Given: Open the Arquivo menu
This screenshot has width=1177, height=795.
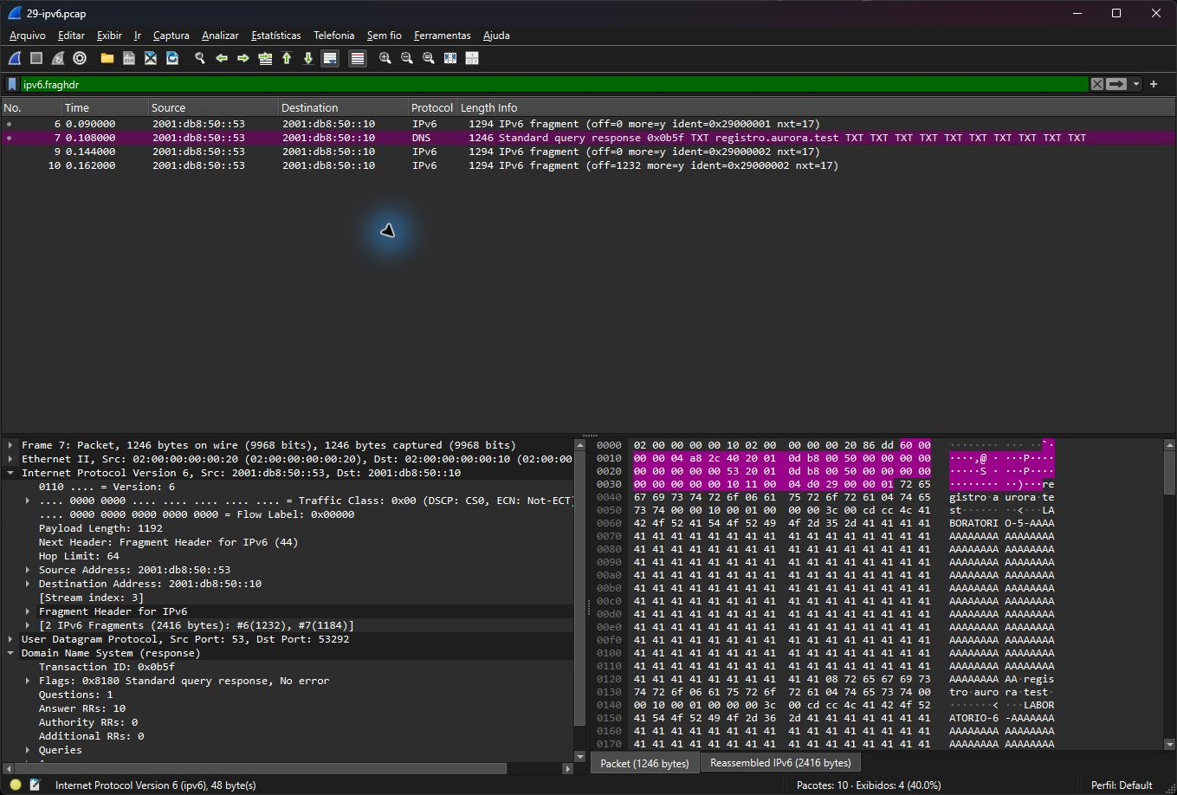Looking at the screenshot, I should pyautogui.click(x=27, y=36).
